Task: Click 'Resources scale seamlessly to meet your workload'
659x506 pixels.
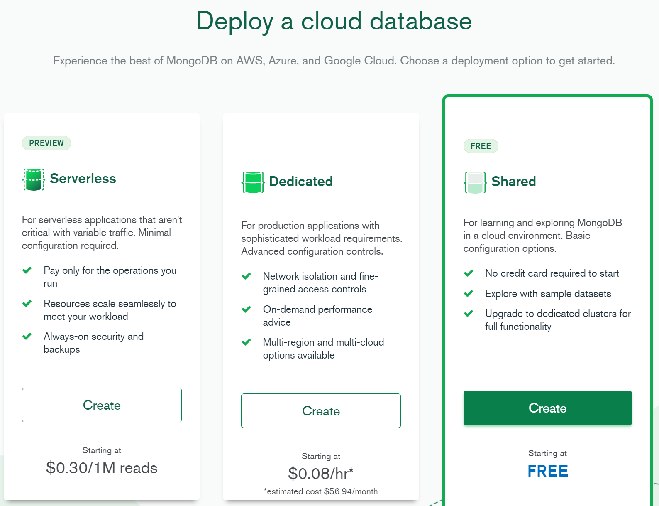Action: click(x=110, y=310)
